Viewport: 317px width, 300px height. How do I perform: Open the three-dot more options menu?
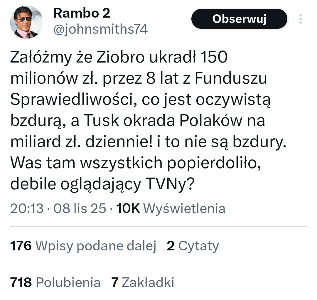click(300, 19)
